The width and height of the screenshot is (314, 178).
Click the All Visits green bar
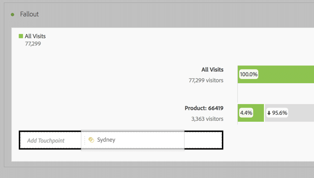point(276,74)
